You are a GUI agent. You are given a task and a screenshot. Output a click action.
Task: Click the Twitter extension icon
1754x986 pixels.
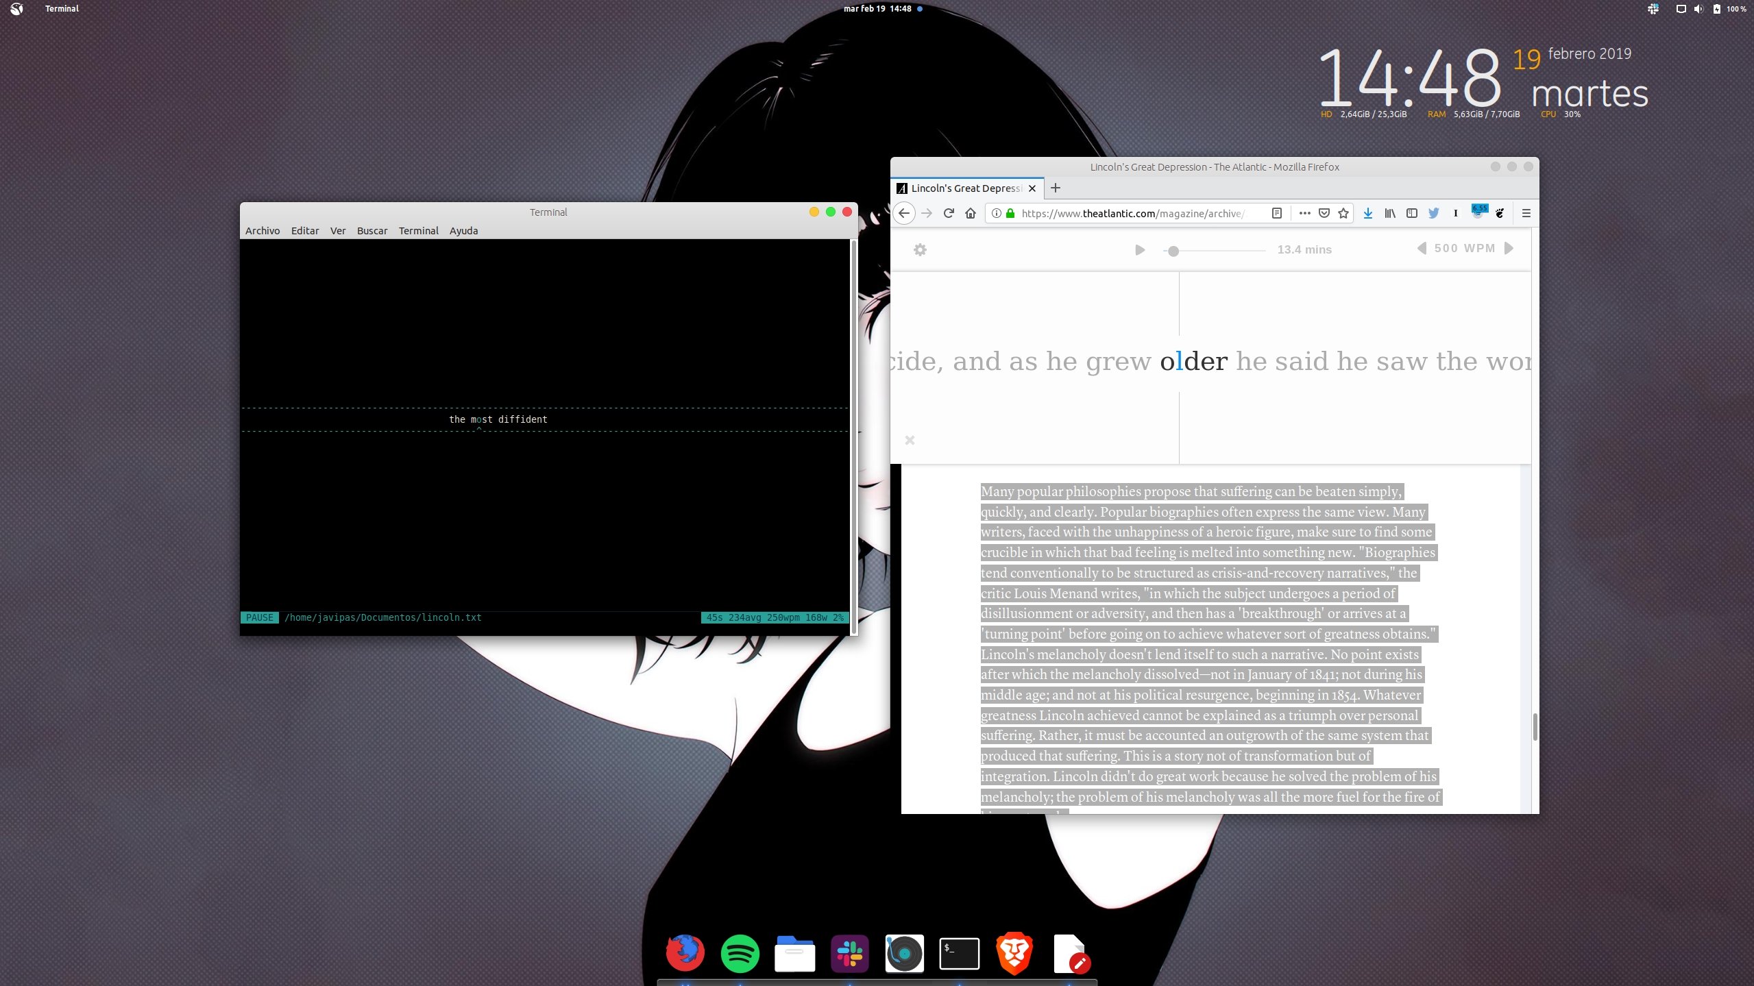1433,213
